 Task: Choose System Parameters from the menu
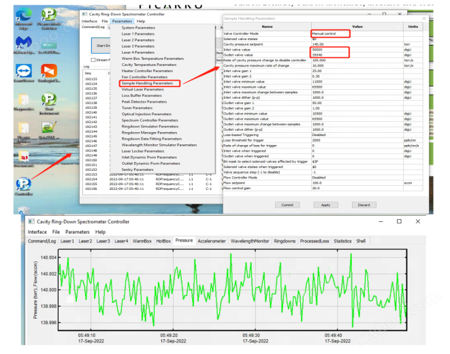tap(138, 28)
